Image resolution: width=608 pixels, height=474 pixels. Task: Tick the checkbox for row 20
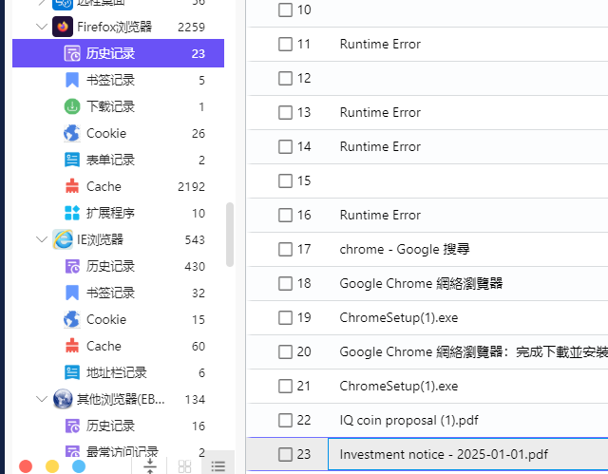[285, 351]
